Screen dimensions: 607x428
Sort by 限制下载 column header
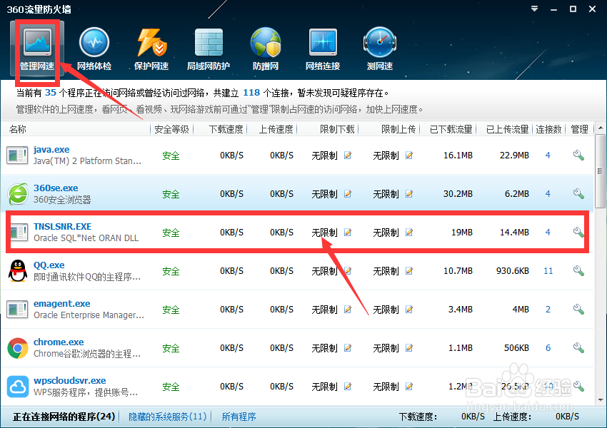[x=337, y=129]
